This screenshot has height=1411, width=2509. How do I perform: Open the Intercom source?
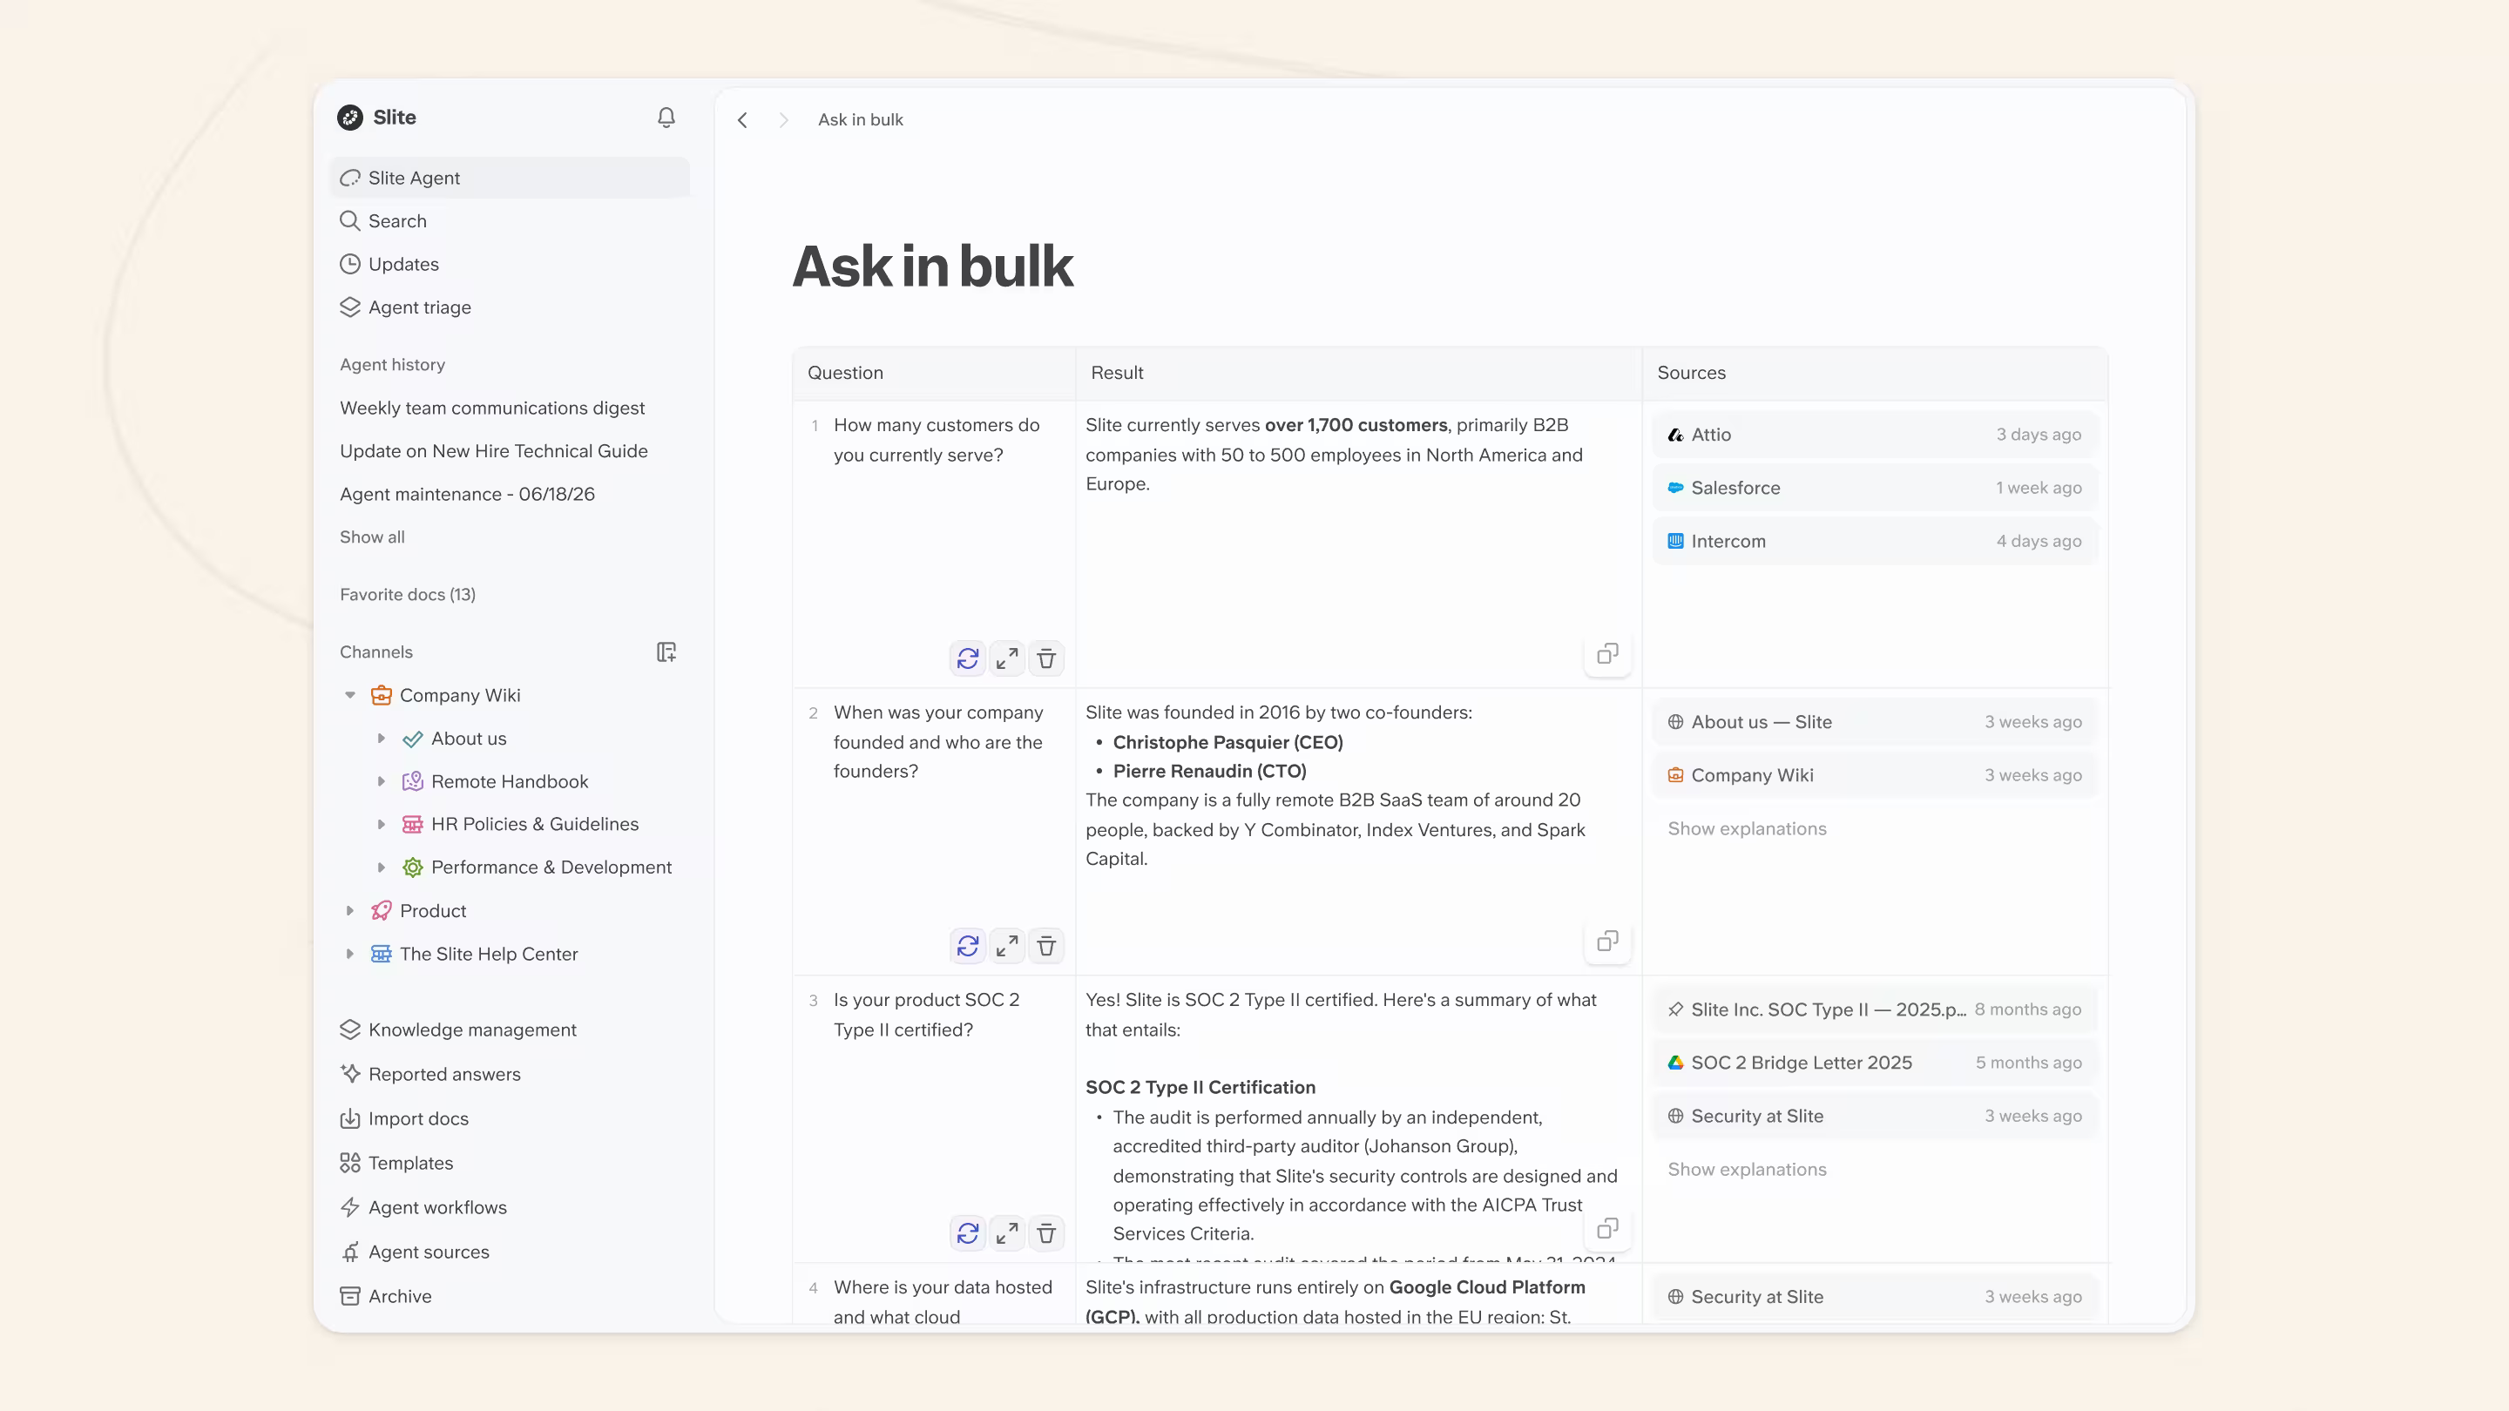pos(1874,542)
